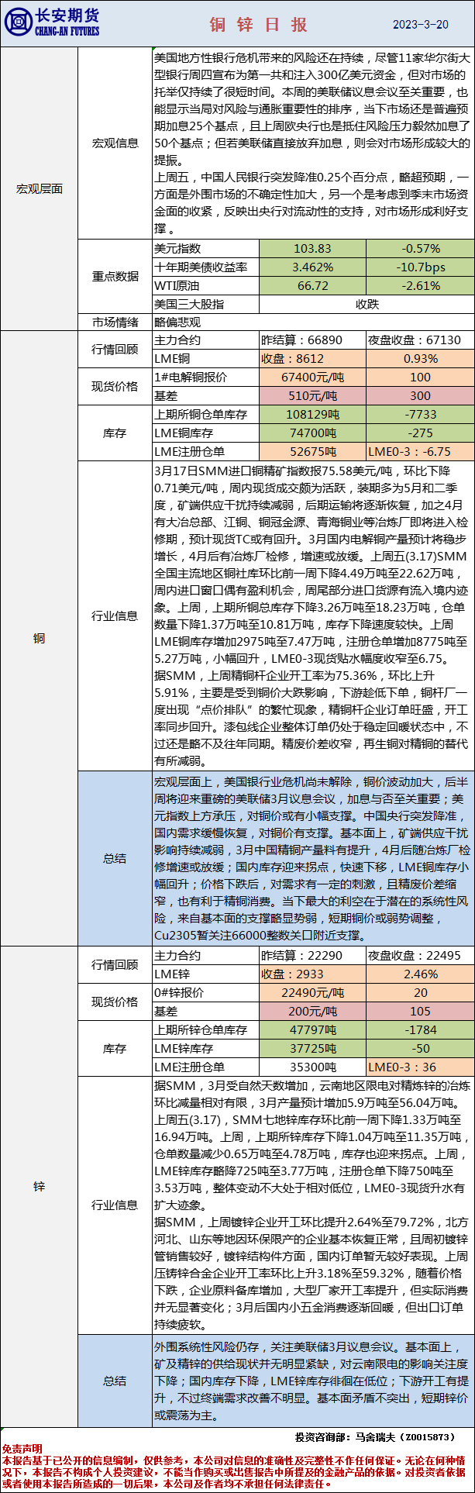Click the 宏观层面 section label
475x1493 pixels.
[x=40, y=188]
